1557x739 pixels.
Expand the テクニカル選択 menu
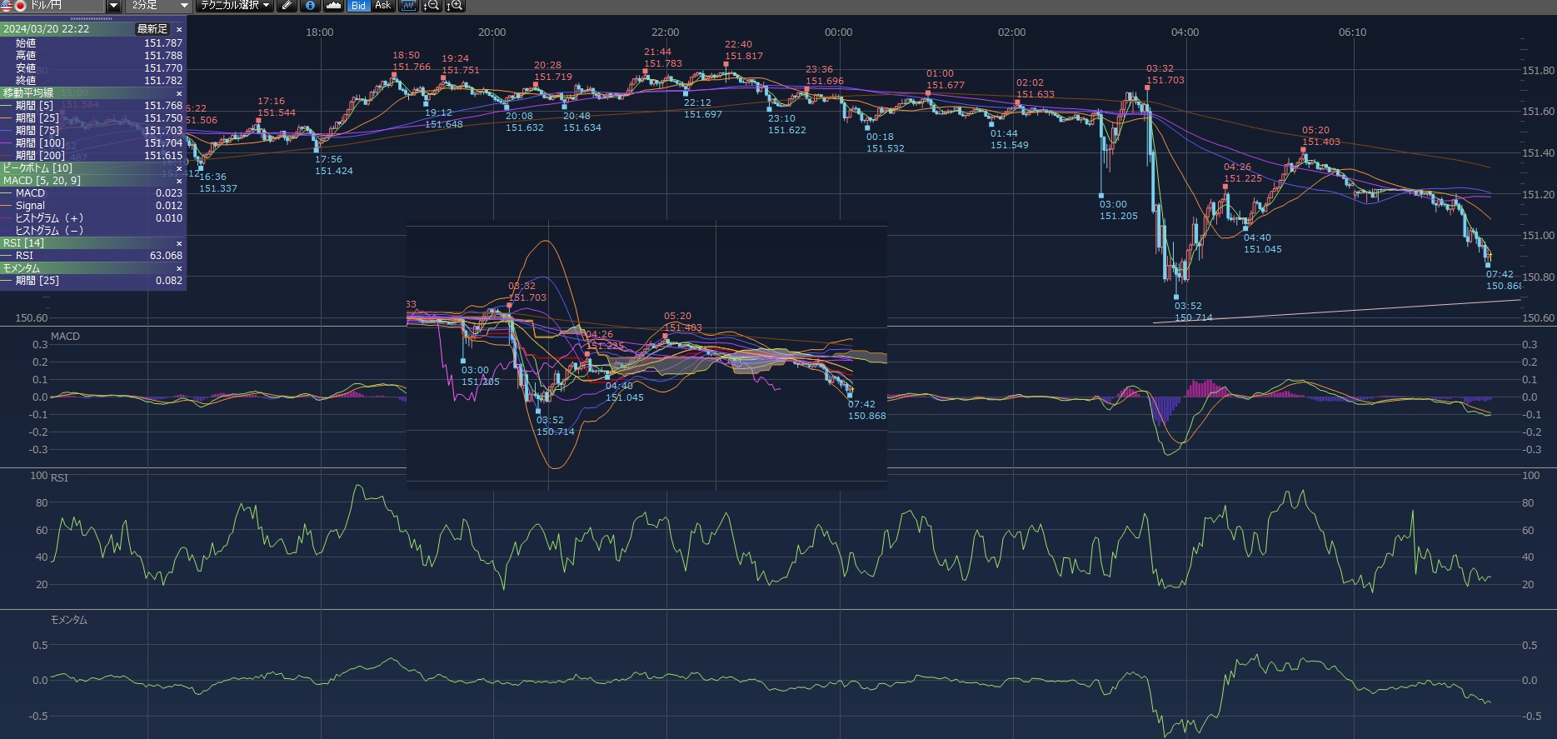pyautogui.click(x=235, y=6)
